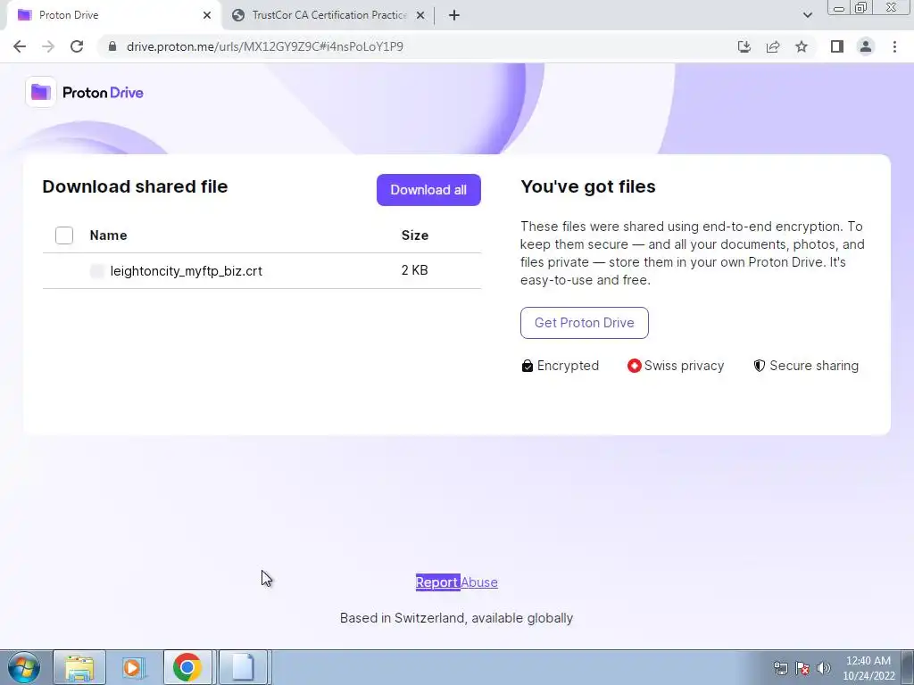This screenshot has width=914, height=685.
Task: Click the Report Abuse link
Action: point(456,582)
